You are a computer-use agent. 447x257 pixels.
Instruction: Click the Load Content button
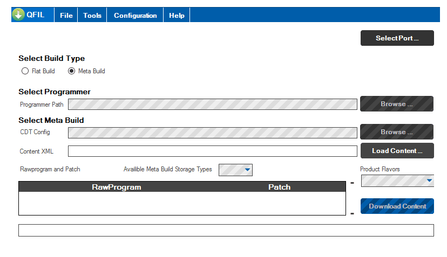pos(397,150)
